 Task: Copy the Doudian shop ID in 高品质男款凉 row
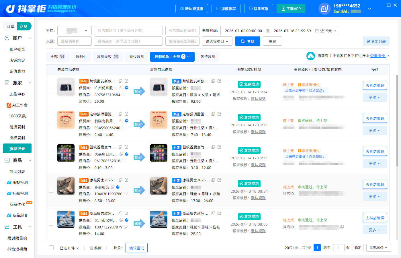(x=342, y=227)
